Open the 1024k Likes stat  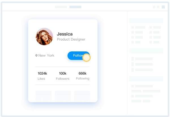42,76
